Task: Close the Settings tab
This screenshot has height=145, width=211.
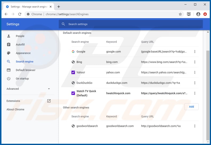Action: (50, 7)
